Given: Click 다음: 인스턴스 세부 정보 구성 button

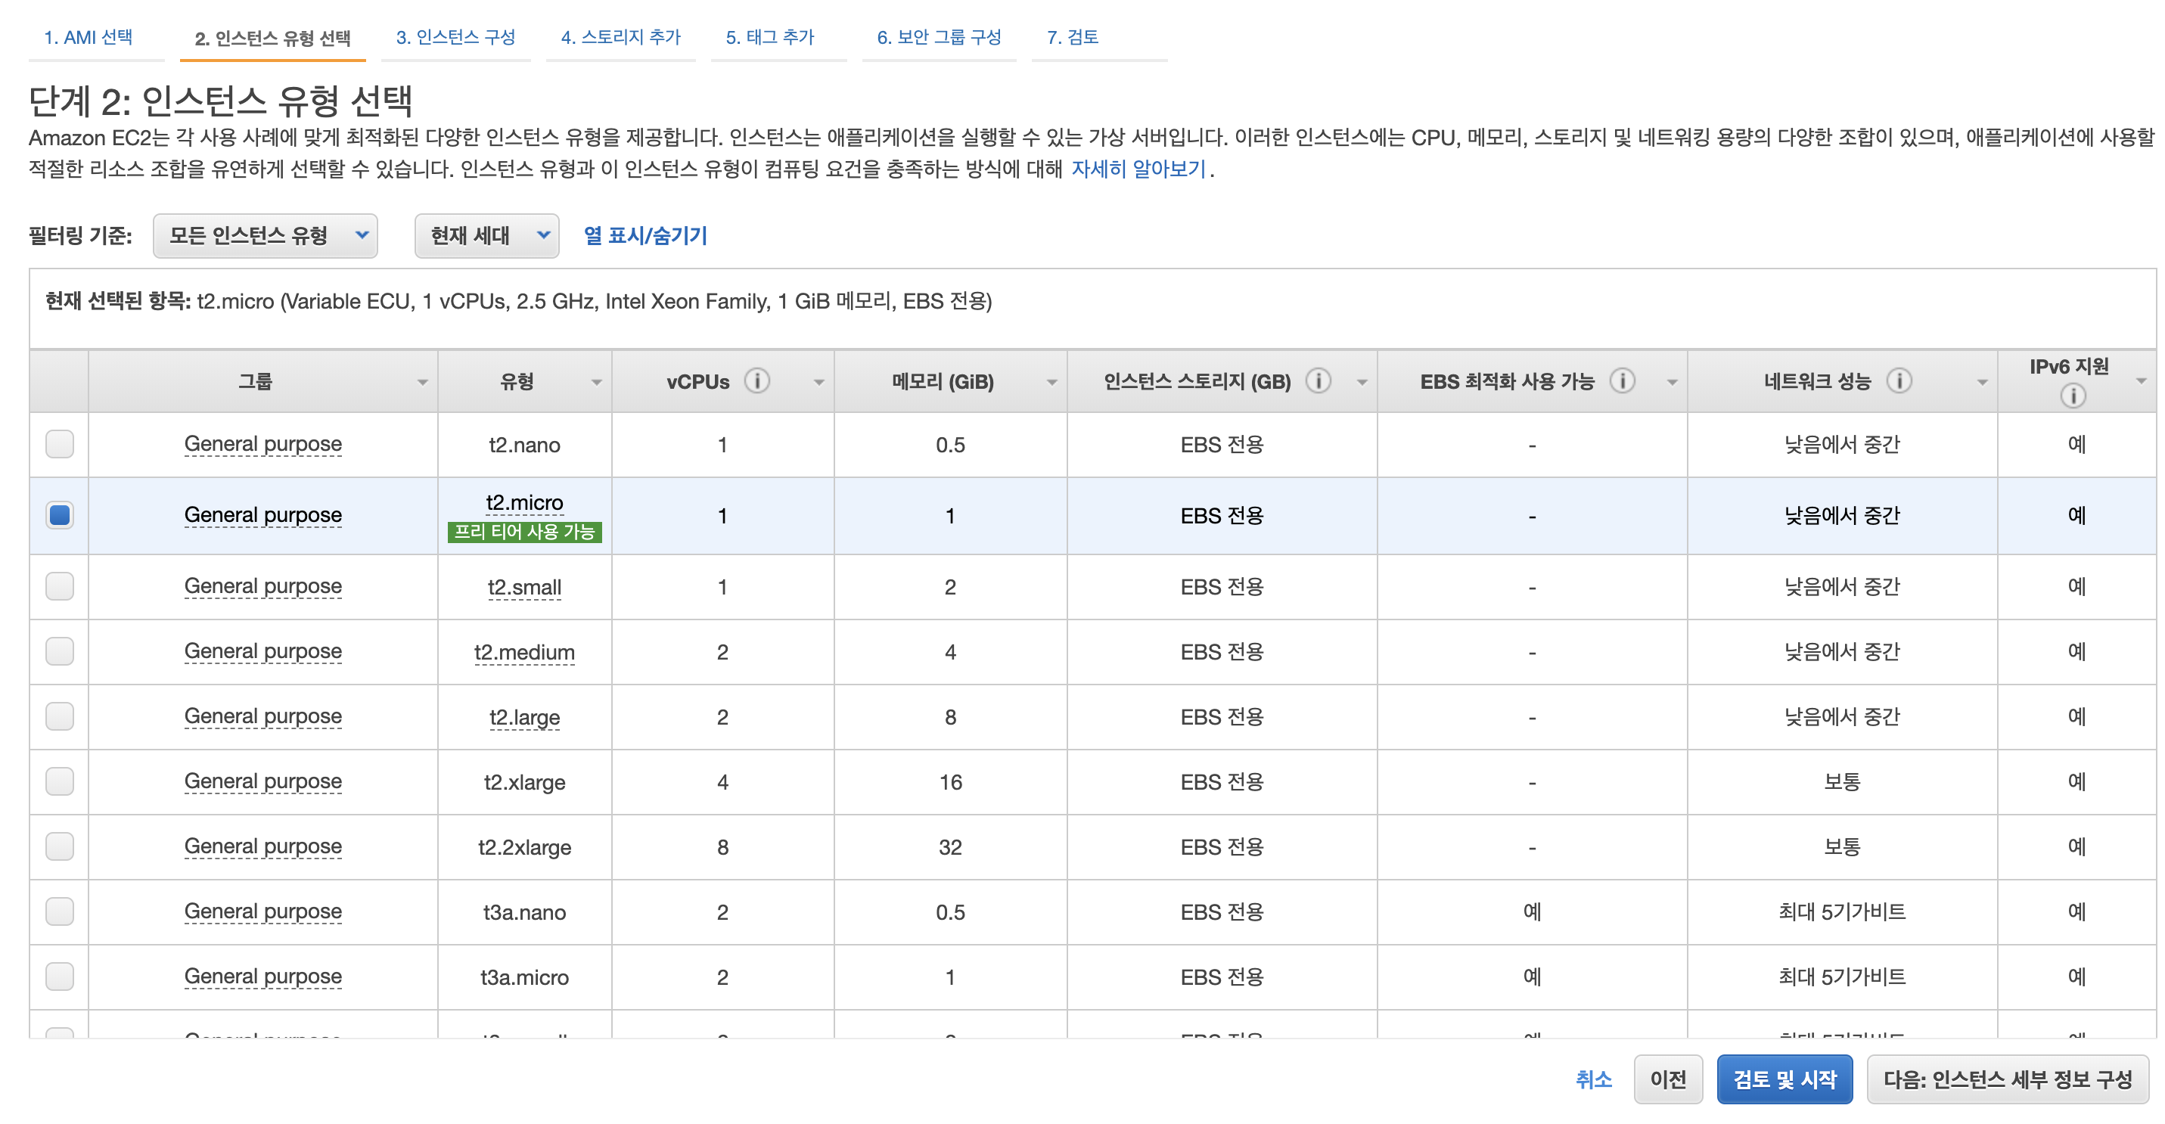Looking at the screenshot, I should 2007,1079.
